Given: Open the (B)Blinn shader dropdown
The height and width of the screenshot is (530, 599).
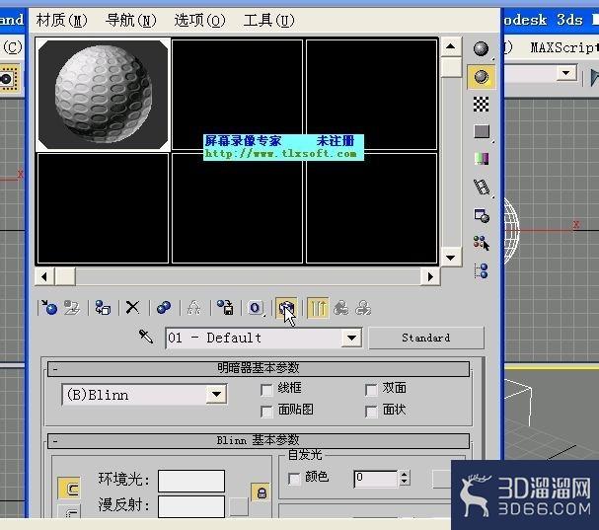Looking at the screenshot, I should click(216, 395).
